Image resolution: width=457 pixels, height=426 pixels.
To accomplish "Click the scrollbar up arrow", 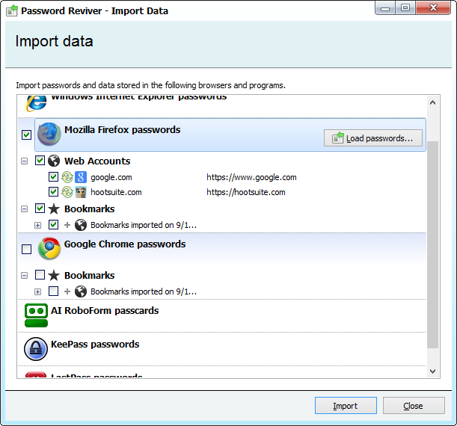I will click(433, 102).
